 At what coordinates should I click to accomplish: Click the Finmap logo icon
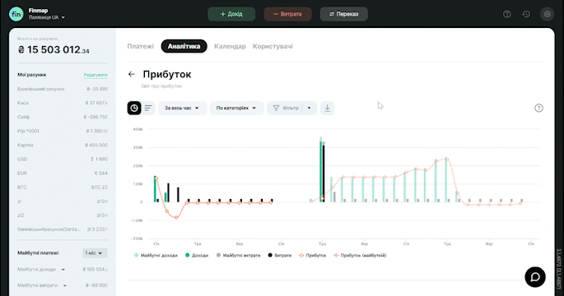(16, 14)
